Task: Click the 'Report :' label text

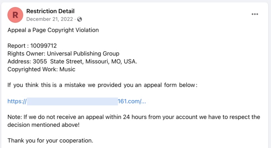Action: 18,46
